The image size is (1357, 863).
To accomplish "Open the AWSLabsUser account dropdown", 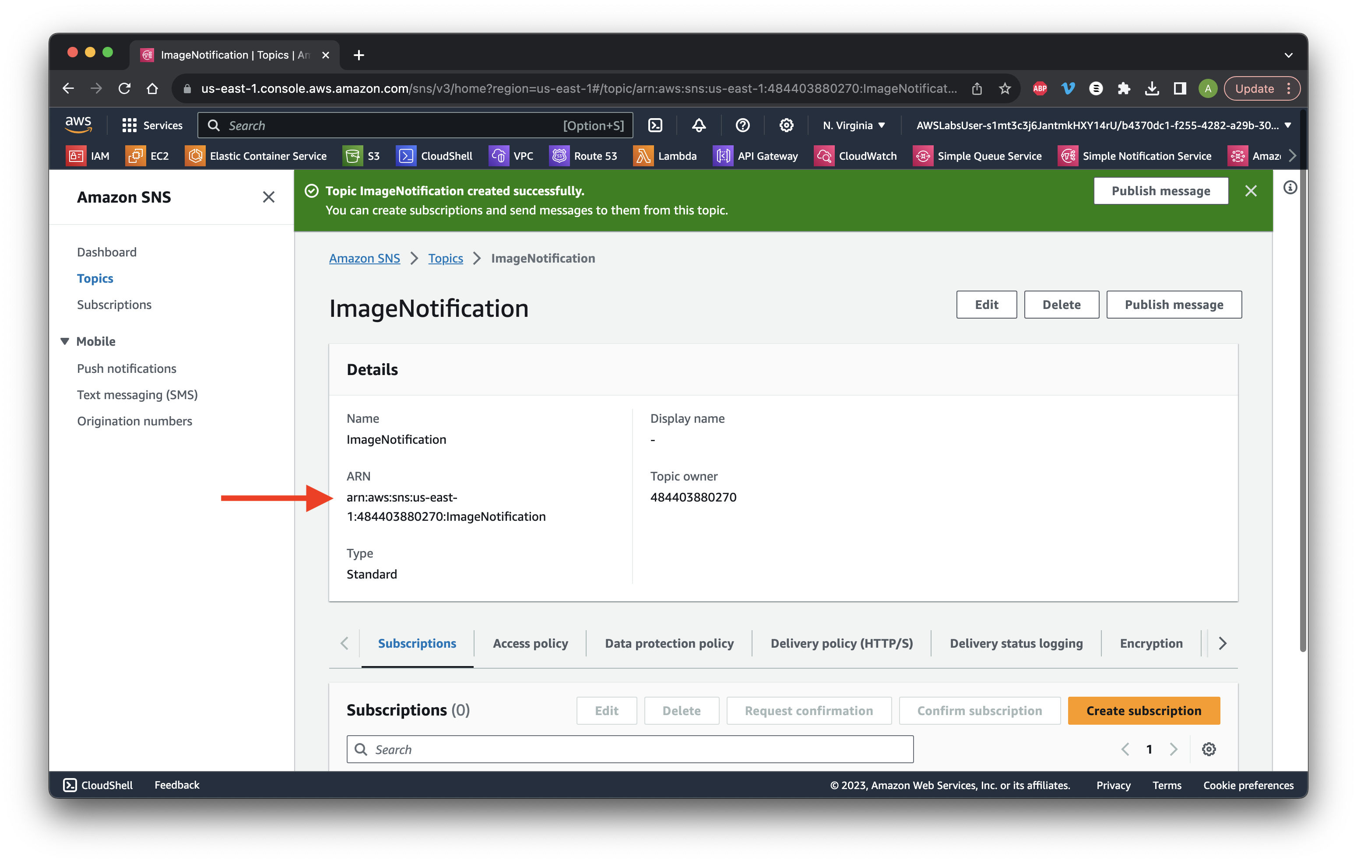I will click(x=1104, y=125).
